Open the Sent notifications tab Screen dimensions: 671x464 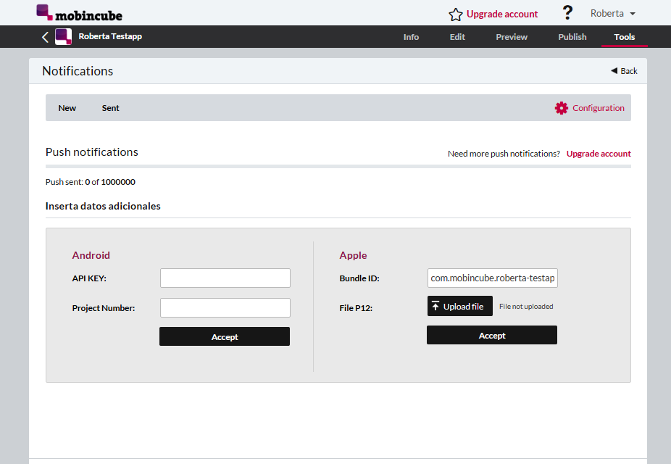click(x=110, y=108)
